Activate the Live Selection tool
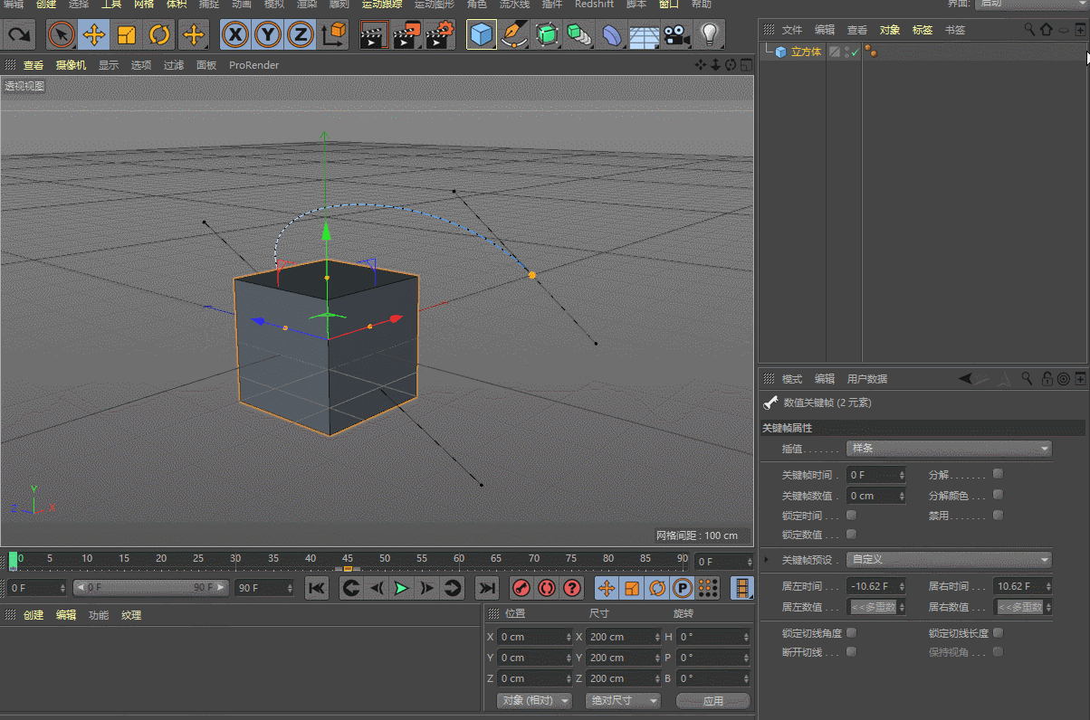 click(x=61, y=34)
